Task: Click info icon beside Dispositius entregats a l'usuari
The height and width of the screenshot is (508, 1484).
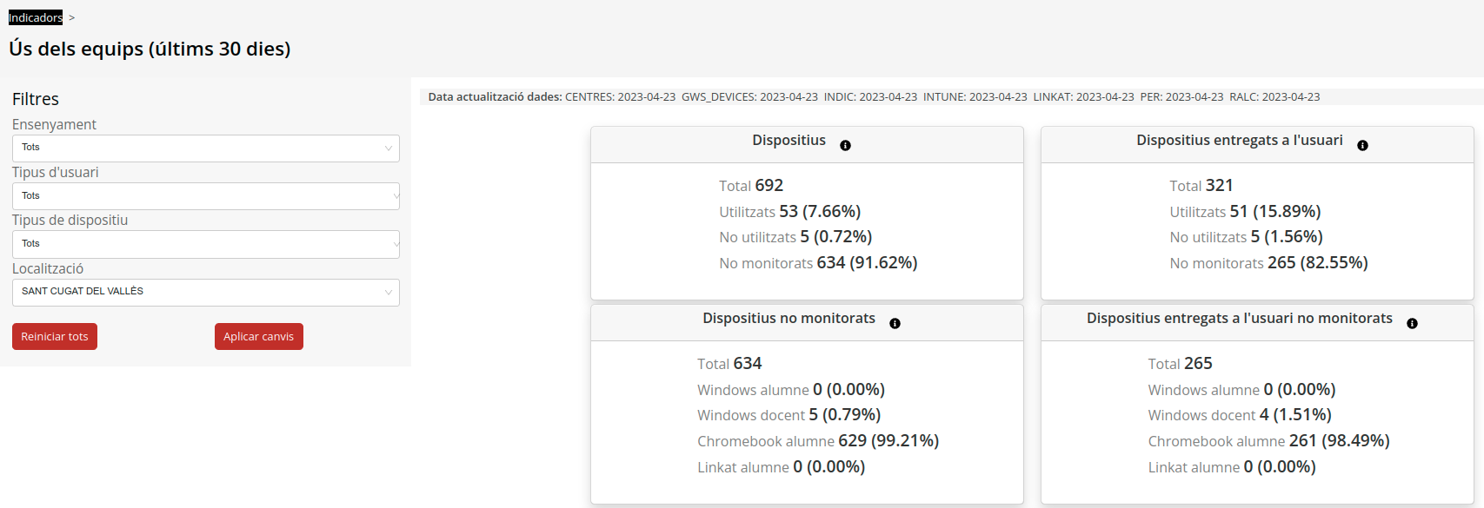Action: (1362, 146)
